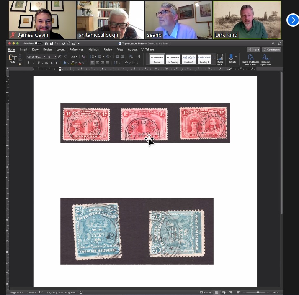Search in document with magnifier icon

[273, 43]
